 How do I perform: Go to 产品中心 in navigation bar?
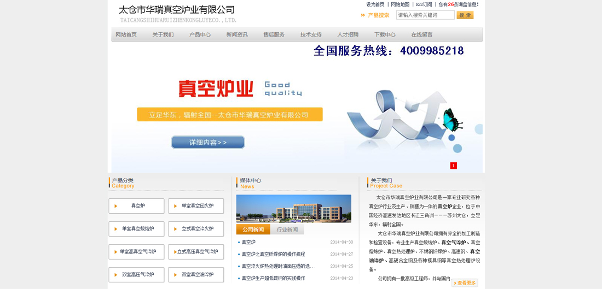point(200,34)
